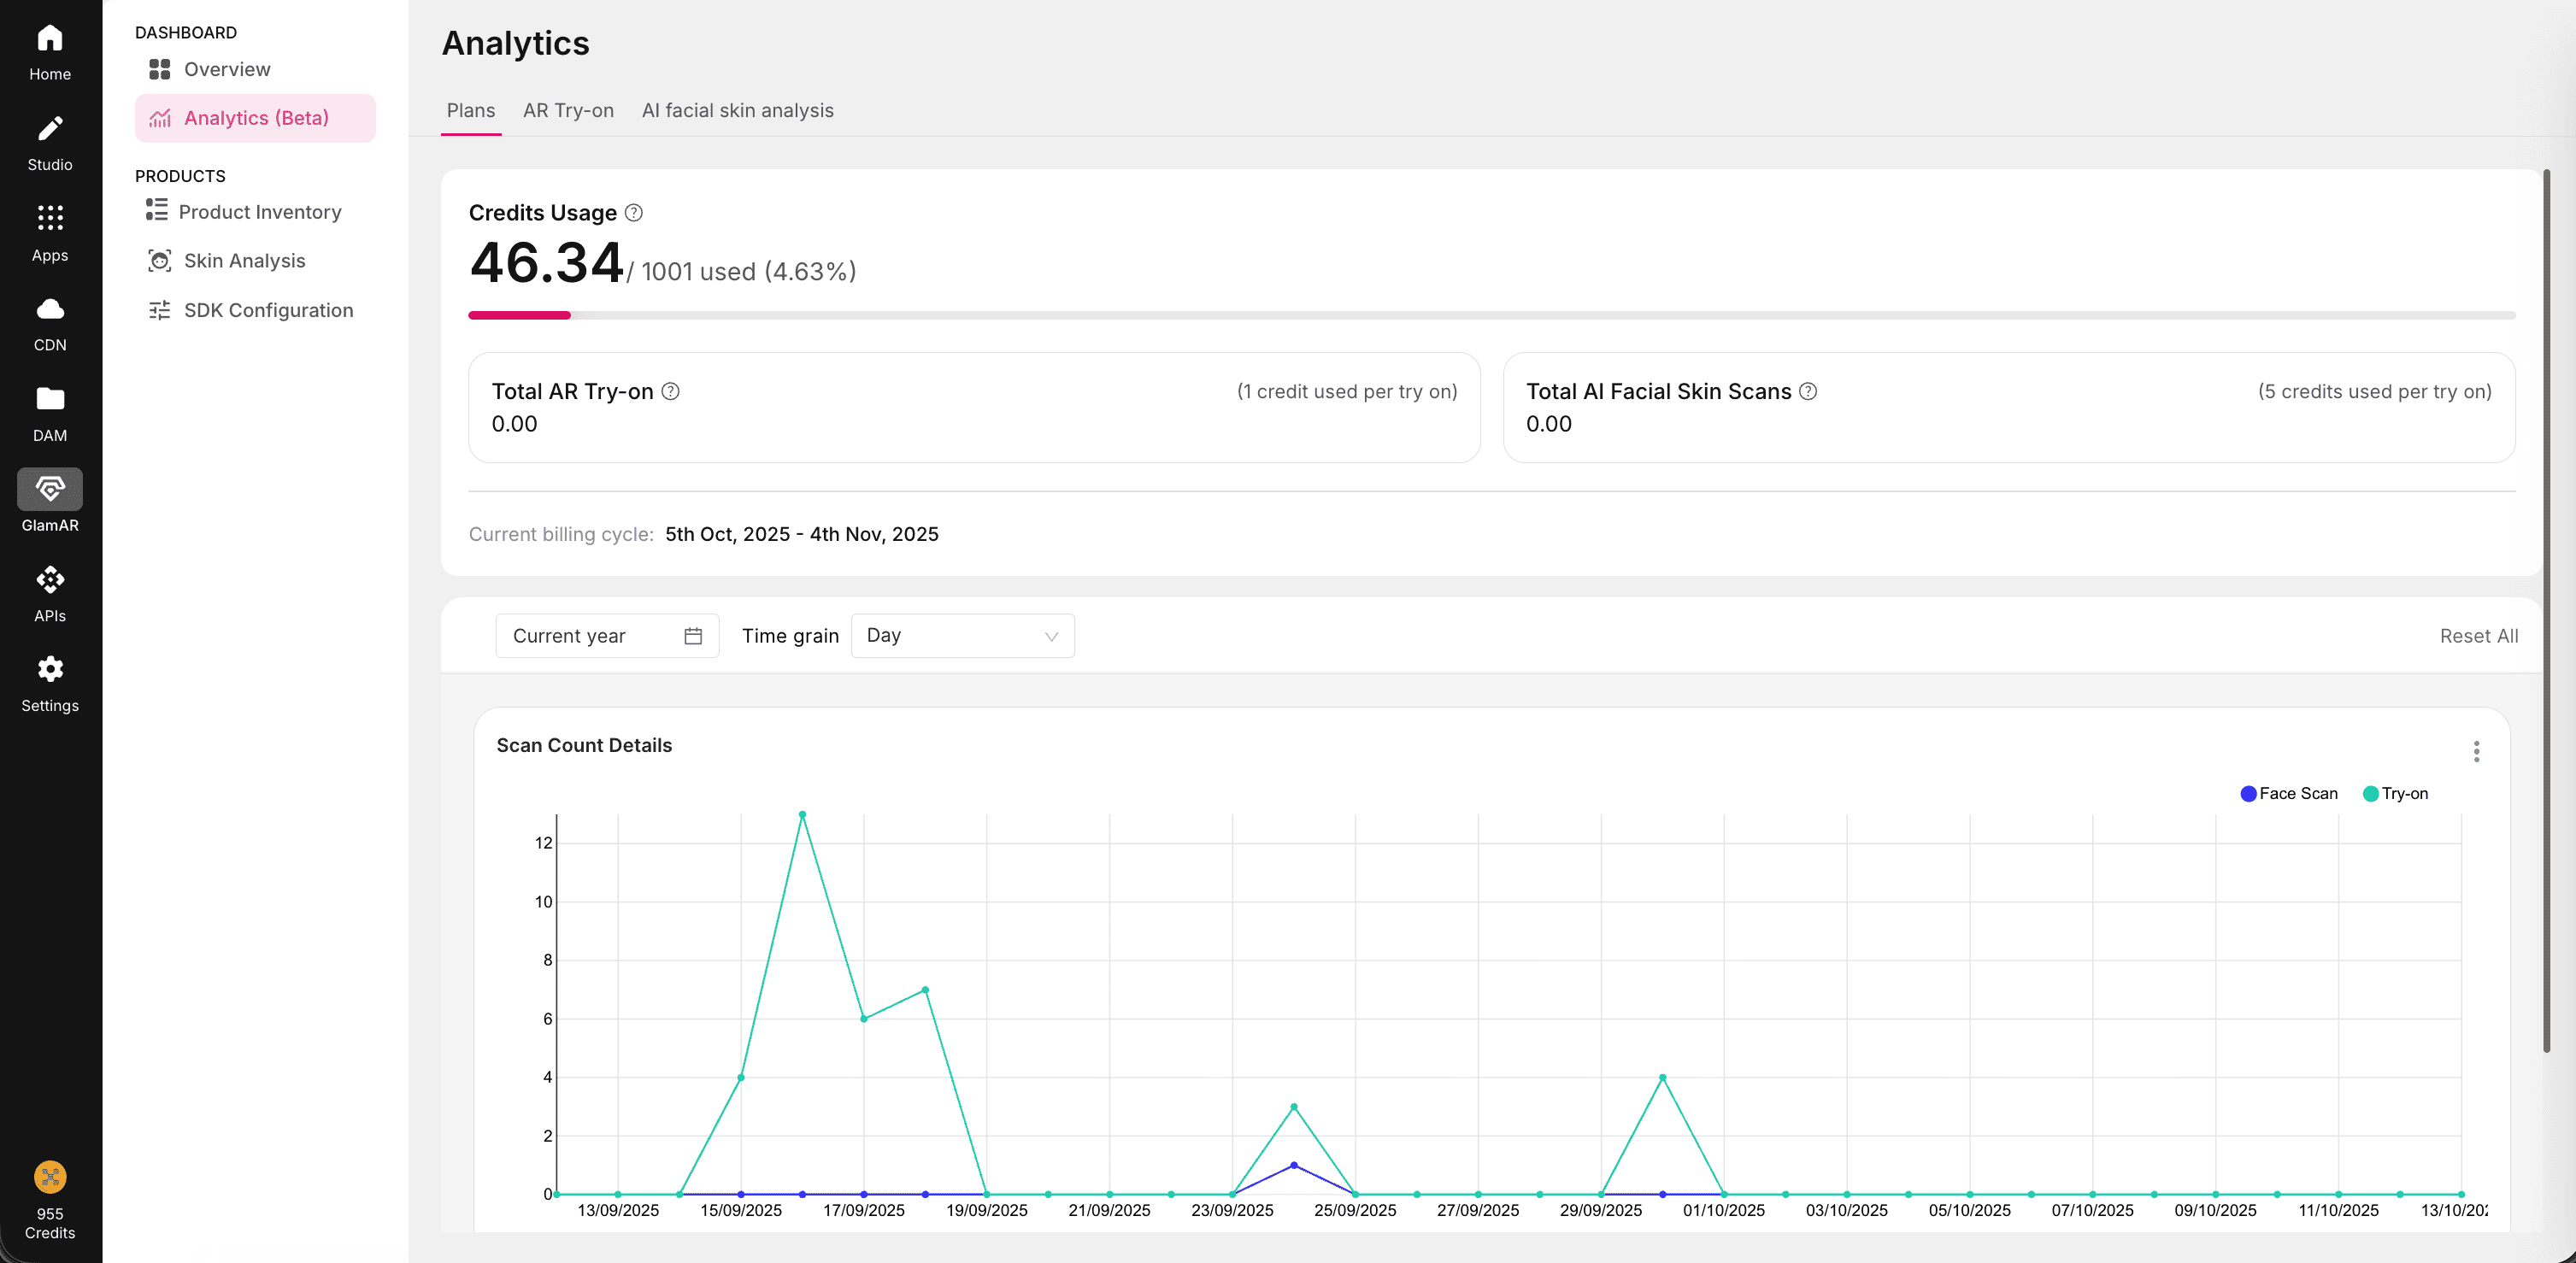Open the DAM folder icon
Image resolution: width=2576 pixels, height=1263 pixels.
pos(50,400)
